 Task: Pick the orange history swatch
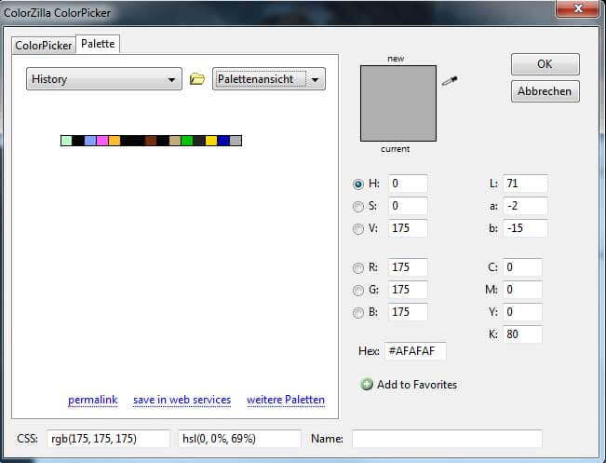(114, 141)
